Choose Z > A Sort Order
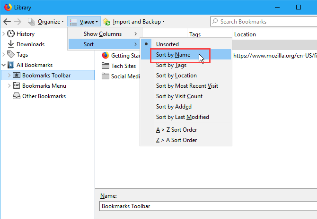 176,140
